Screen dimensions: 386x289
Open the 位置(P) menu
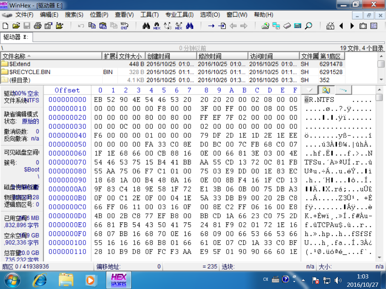coord(99,15)
